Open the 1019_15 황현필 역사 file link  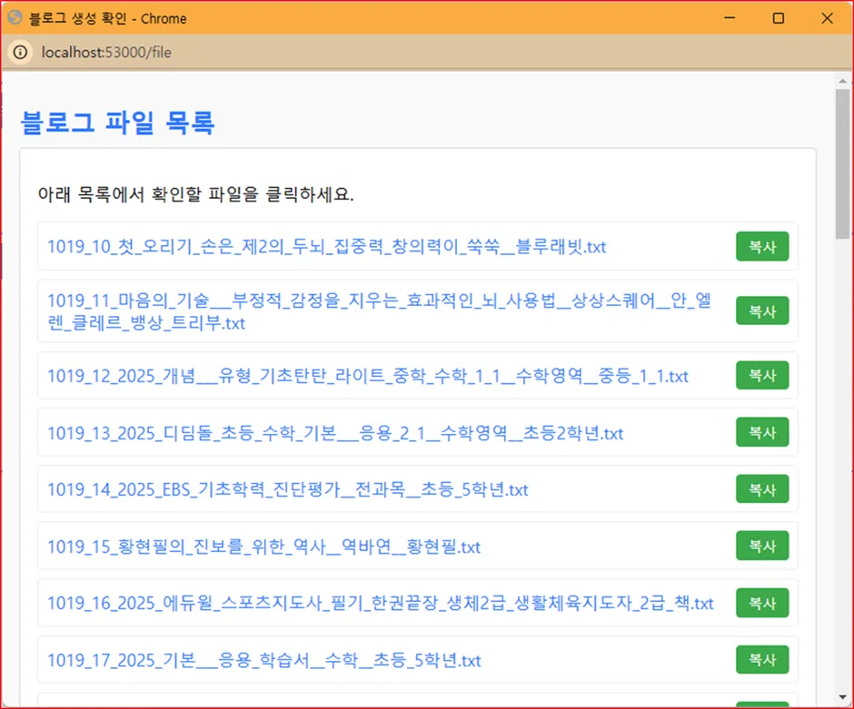click(264, 547)
